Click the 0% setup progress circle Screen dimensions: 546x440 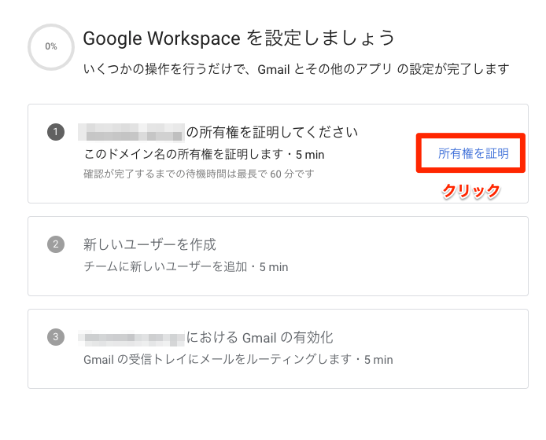tap(51, 46)
